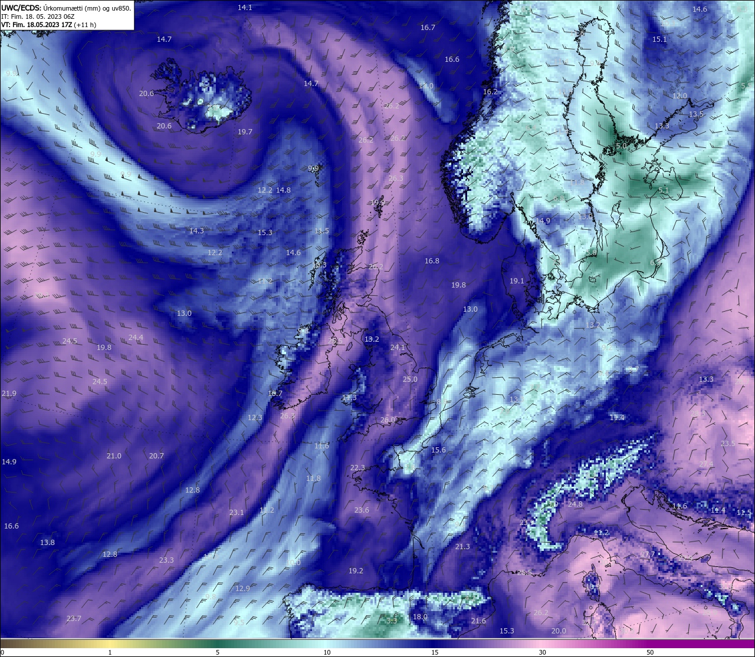Click the map value '14.8'

(283, 190)
